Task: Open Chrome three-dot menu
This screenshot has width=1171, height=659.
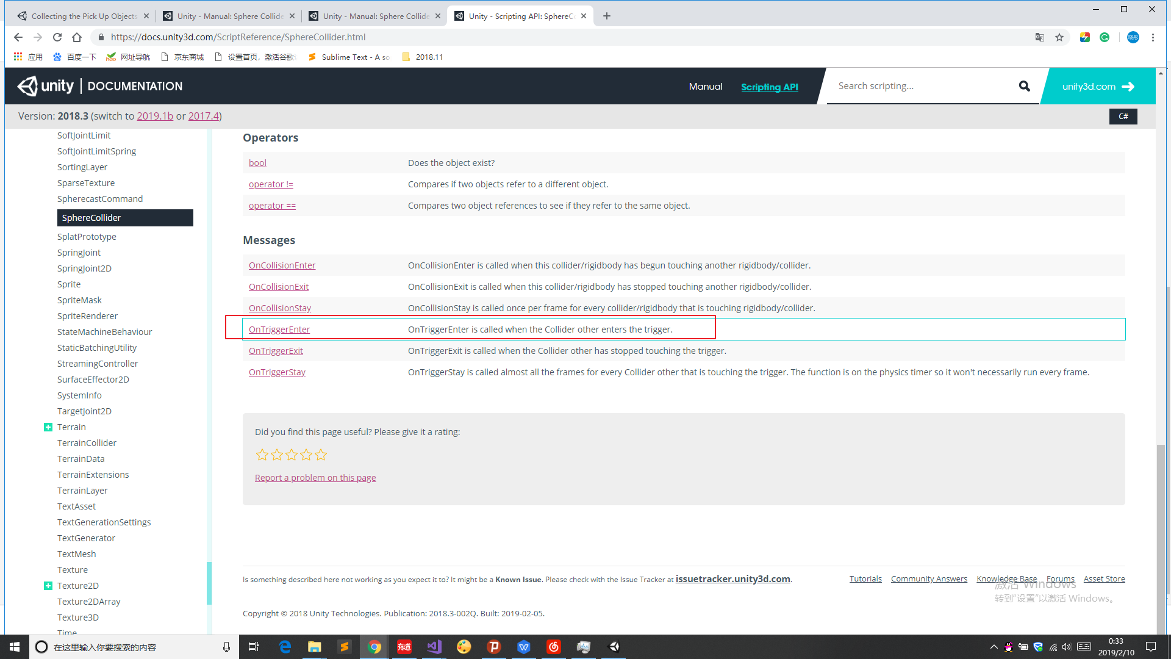Action: click(1153, 37)
